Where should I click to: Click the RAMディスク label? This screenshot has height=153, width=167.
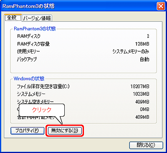(29, 36)
